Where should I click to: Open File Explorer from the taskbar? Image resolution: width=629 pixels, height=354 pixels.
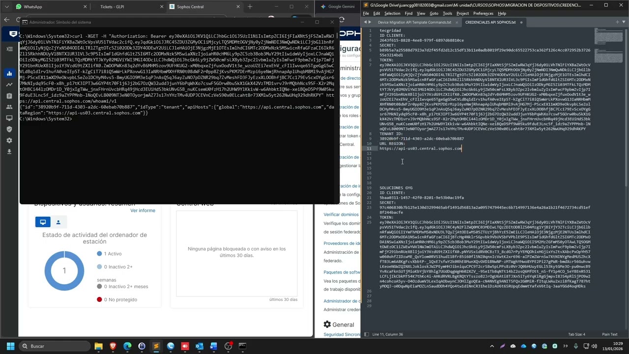point(98,346)
